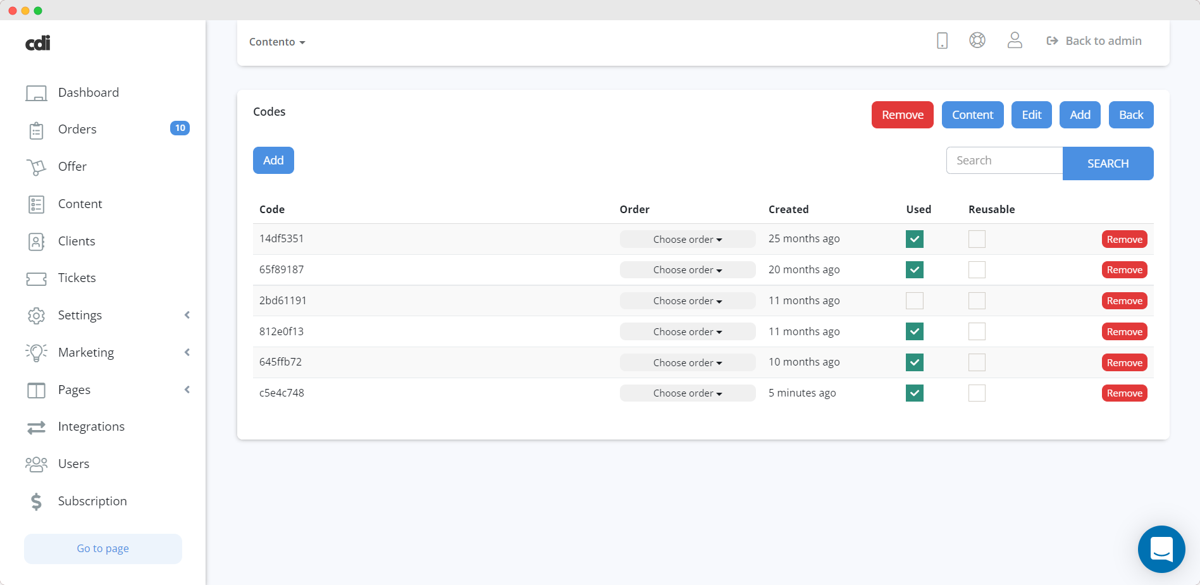Open Tickets in sidebar
Image resolution: width=1200 pixels, height=585 pixels.
(x=77, y=278)
